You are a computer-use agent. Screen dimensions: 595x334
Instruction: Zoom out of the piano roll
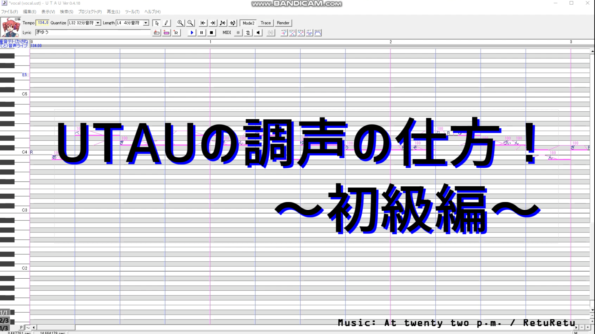coord(190,23)
